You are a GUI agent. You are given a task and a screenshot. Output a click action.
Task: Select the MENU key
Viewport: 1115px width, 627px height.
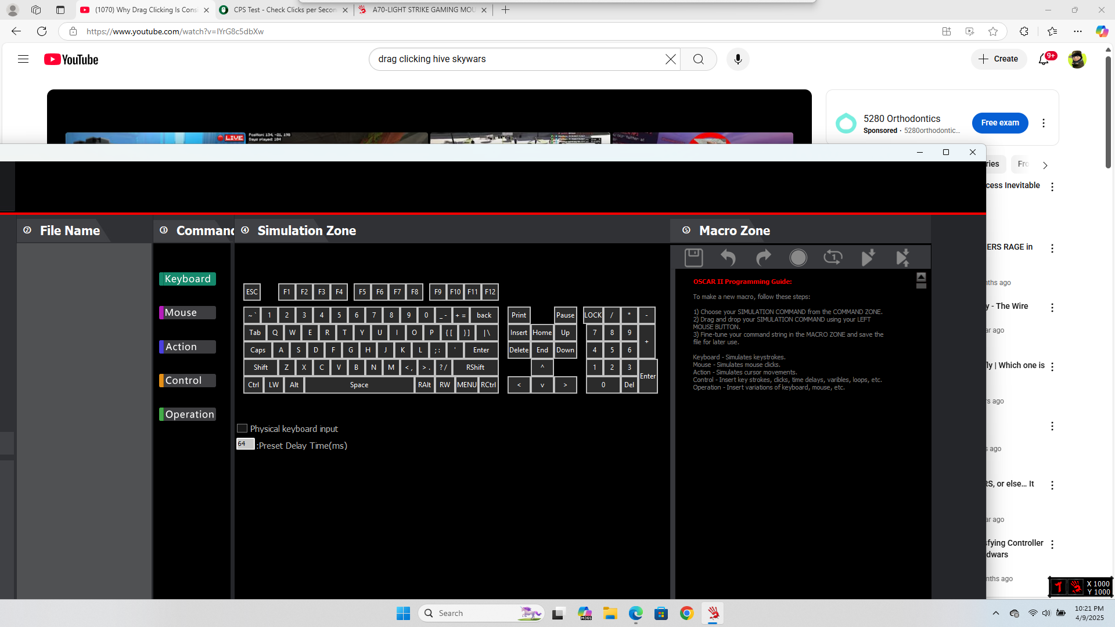pyautogui.click(x=467, y=385)
